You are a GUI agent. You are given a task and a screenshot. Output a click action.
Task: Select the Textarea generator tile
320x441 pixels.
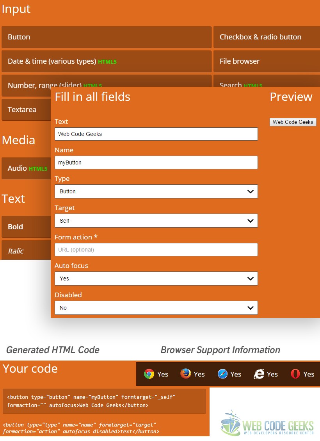[x=26, y=110]
